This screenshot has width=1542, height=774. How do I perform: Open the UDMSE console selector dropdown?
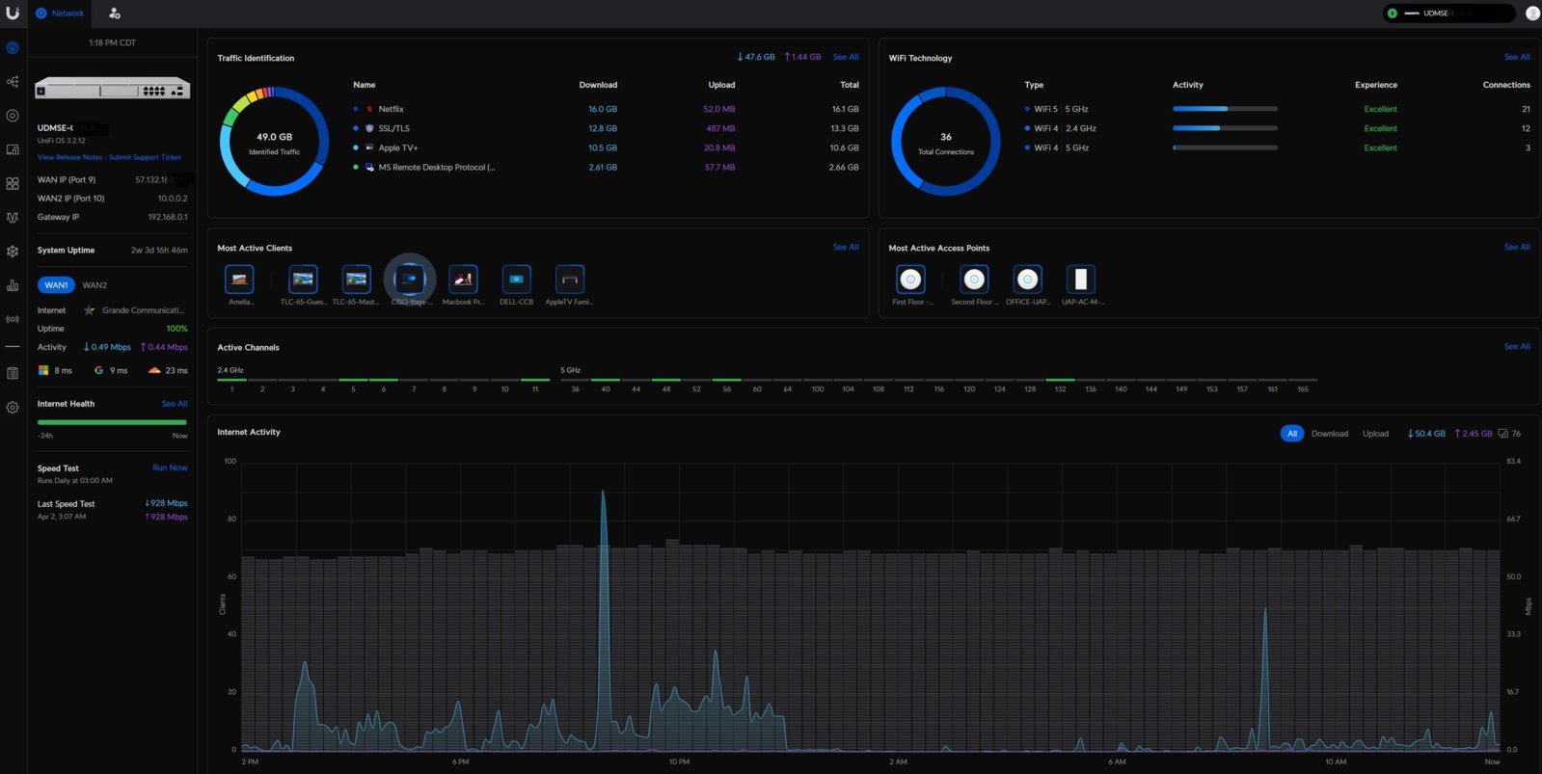pyautogui.click(x=1448, y=13)
